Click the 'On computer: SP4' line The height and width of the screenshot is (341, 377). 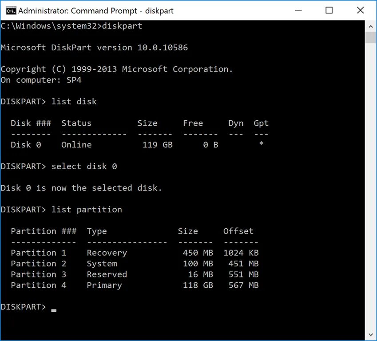click(x=41, y=80)
